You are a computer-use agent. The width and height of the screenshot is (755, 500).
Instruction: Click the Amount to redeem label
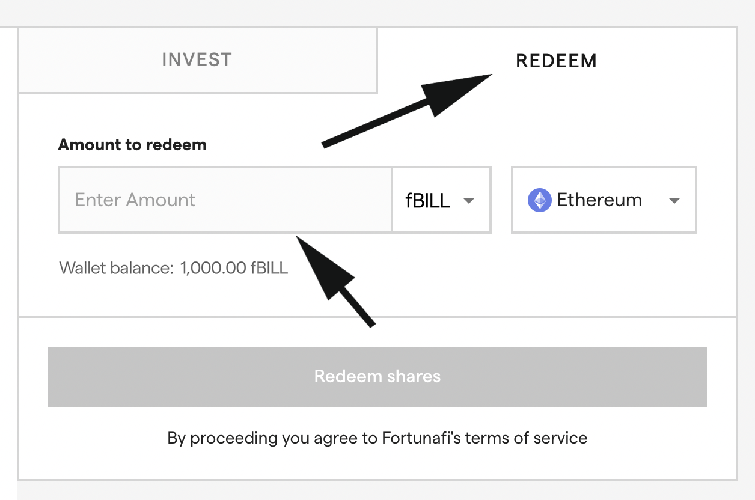pos(132,145)
